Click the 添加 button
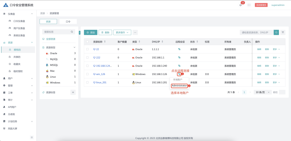 (91, 33)
